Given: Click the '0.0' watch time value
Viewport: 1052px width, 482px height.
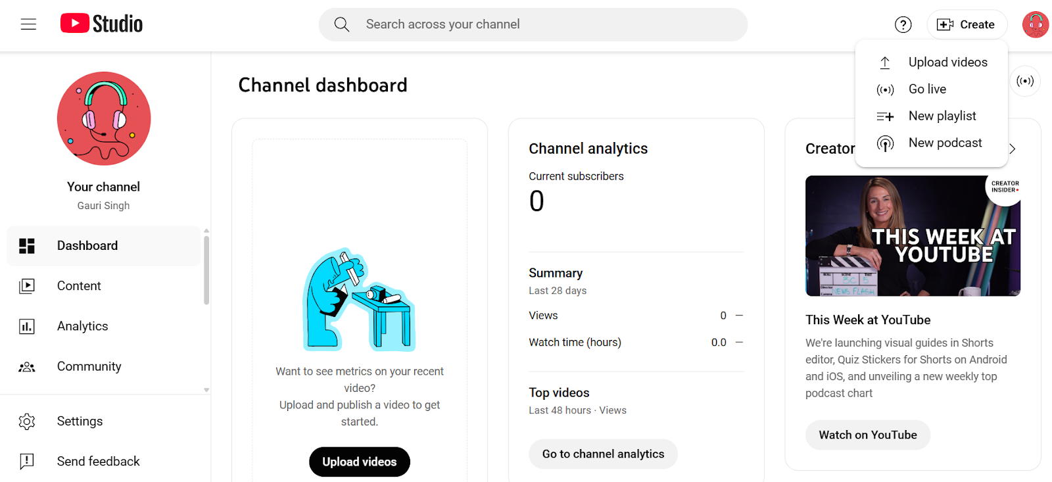Looking at the screenshot, I should tap(719, 343).
